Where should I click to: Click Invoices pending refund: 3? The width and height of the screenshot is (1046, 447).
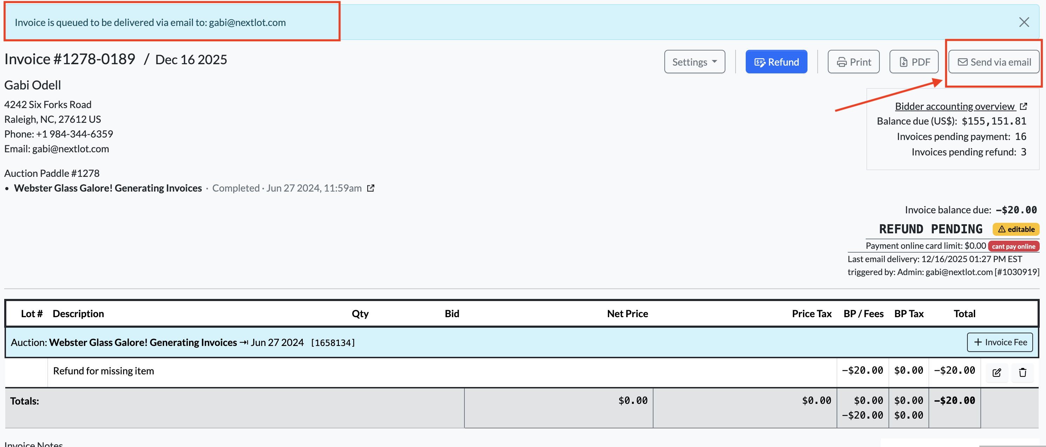tap(969, 152)
